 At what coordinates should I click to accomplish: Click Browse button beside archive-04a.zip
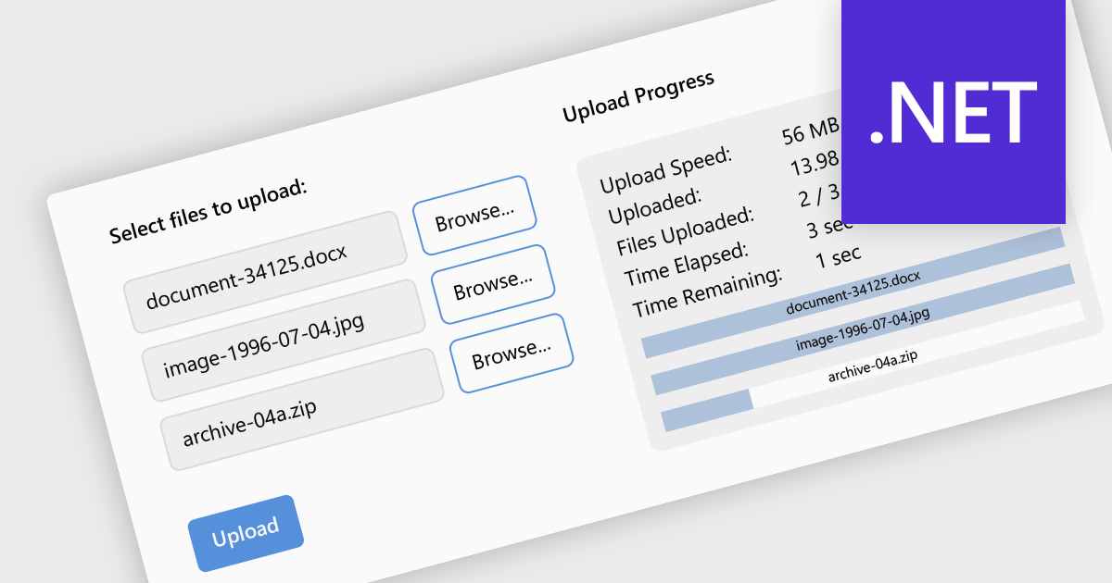click(511, 354)
